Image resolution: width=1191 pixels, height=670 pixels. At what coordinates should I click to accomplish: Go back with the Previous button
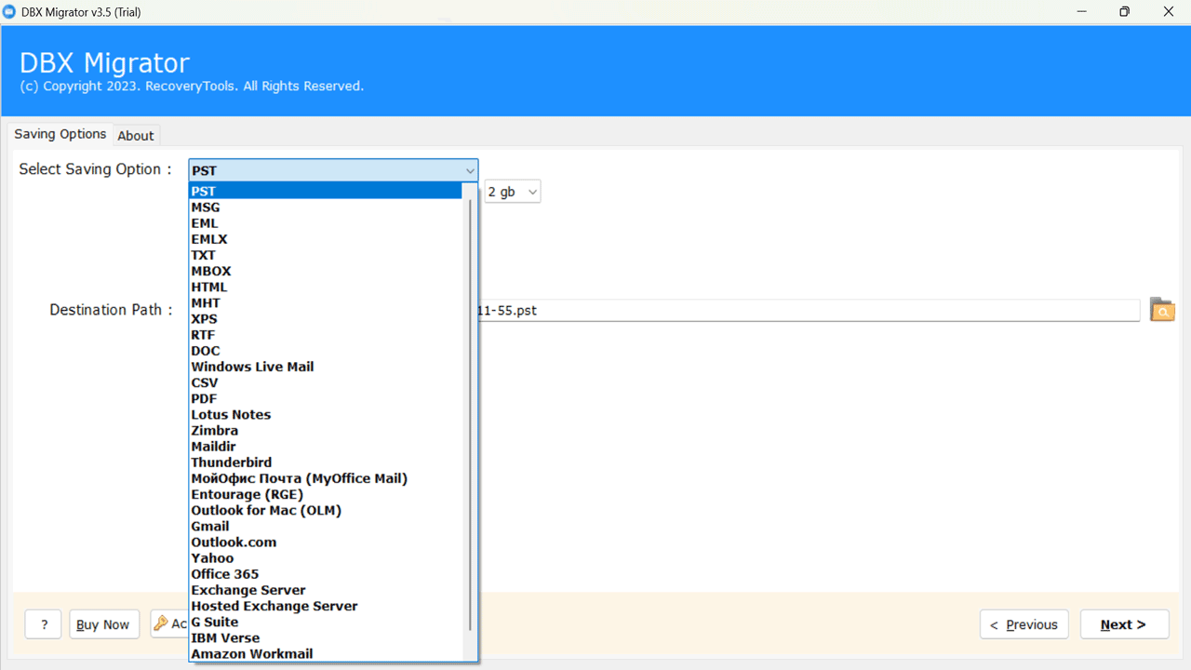1024,624
